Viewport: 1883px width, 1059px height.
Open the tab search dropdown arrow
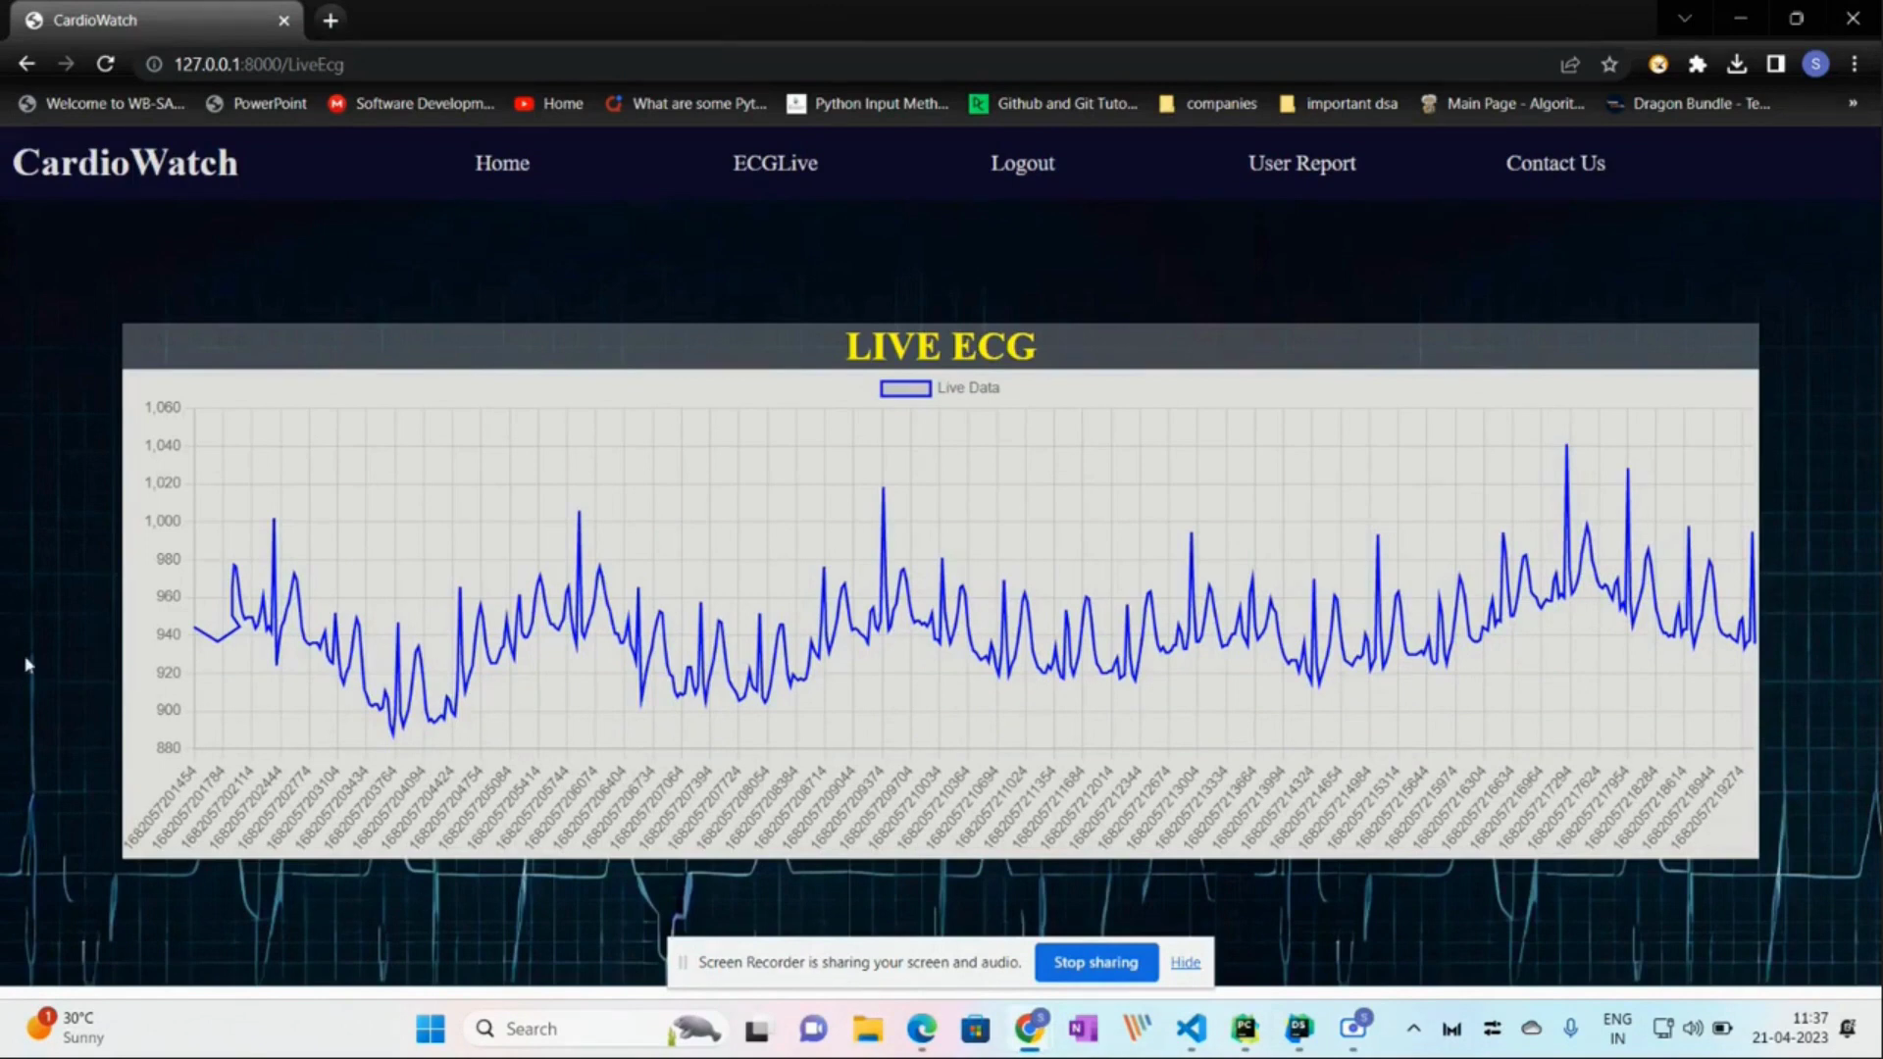[x=1684, y=19]
